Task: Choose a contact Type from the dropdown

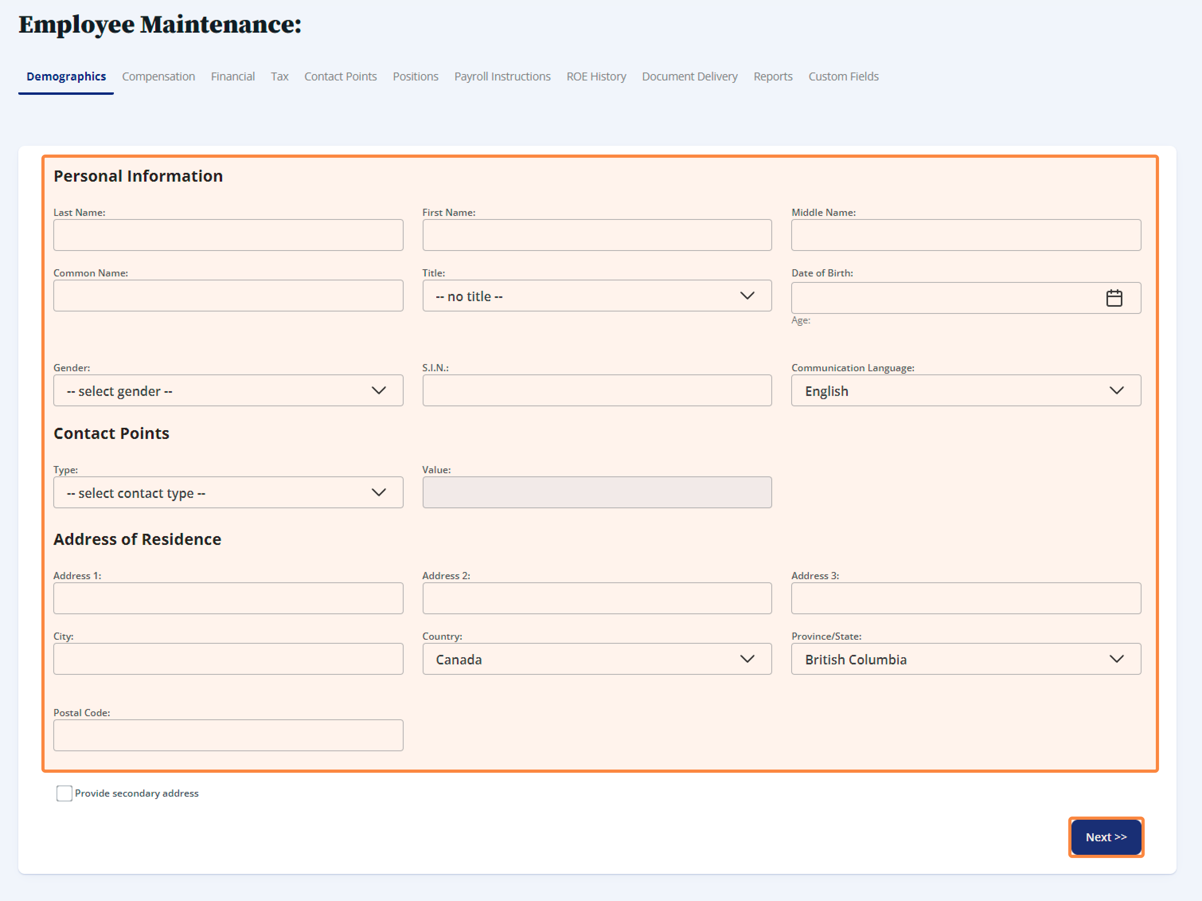Action: tap(228, 493)
